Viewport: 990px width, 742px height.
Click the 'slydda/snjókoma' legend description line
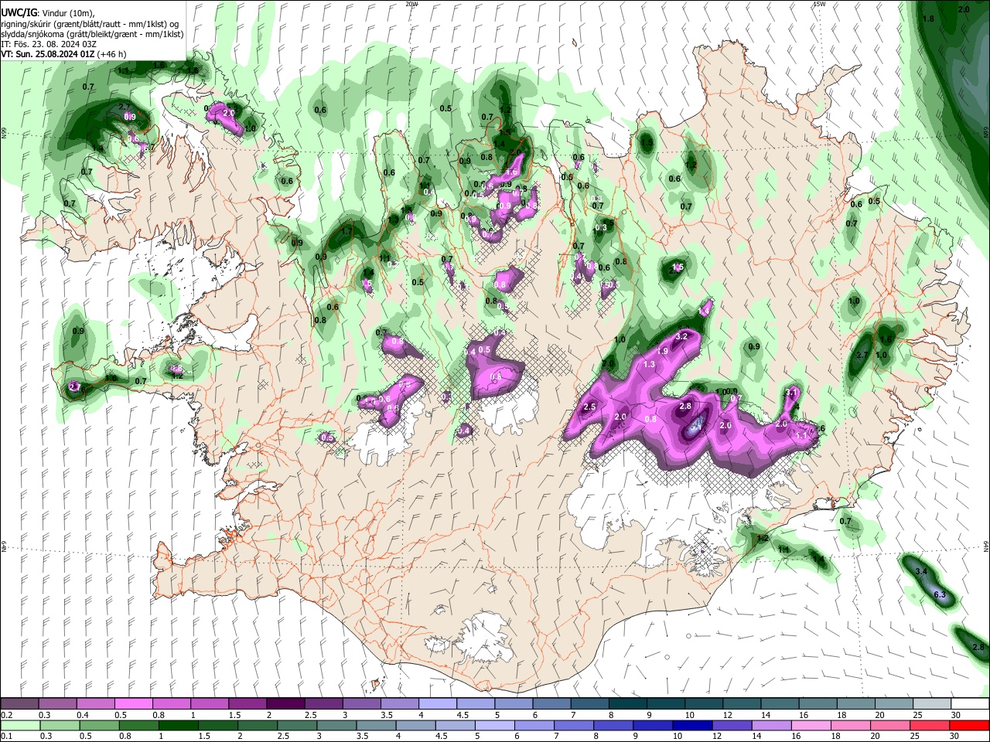[92, 34]
